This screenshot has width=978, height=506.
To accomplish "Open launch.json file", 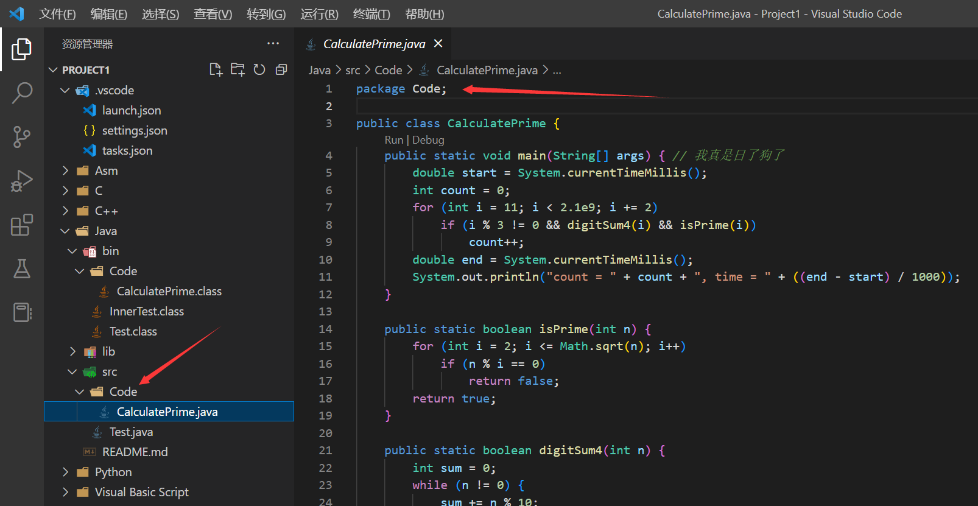I will coord(132,110).
